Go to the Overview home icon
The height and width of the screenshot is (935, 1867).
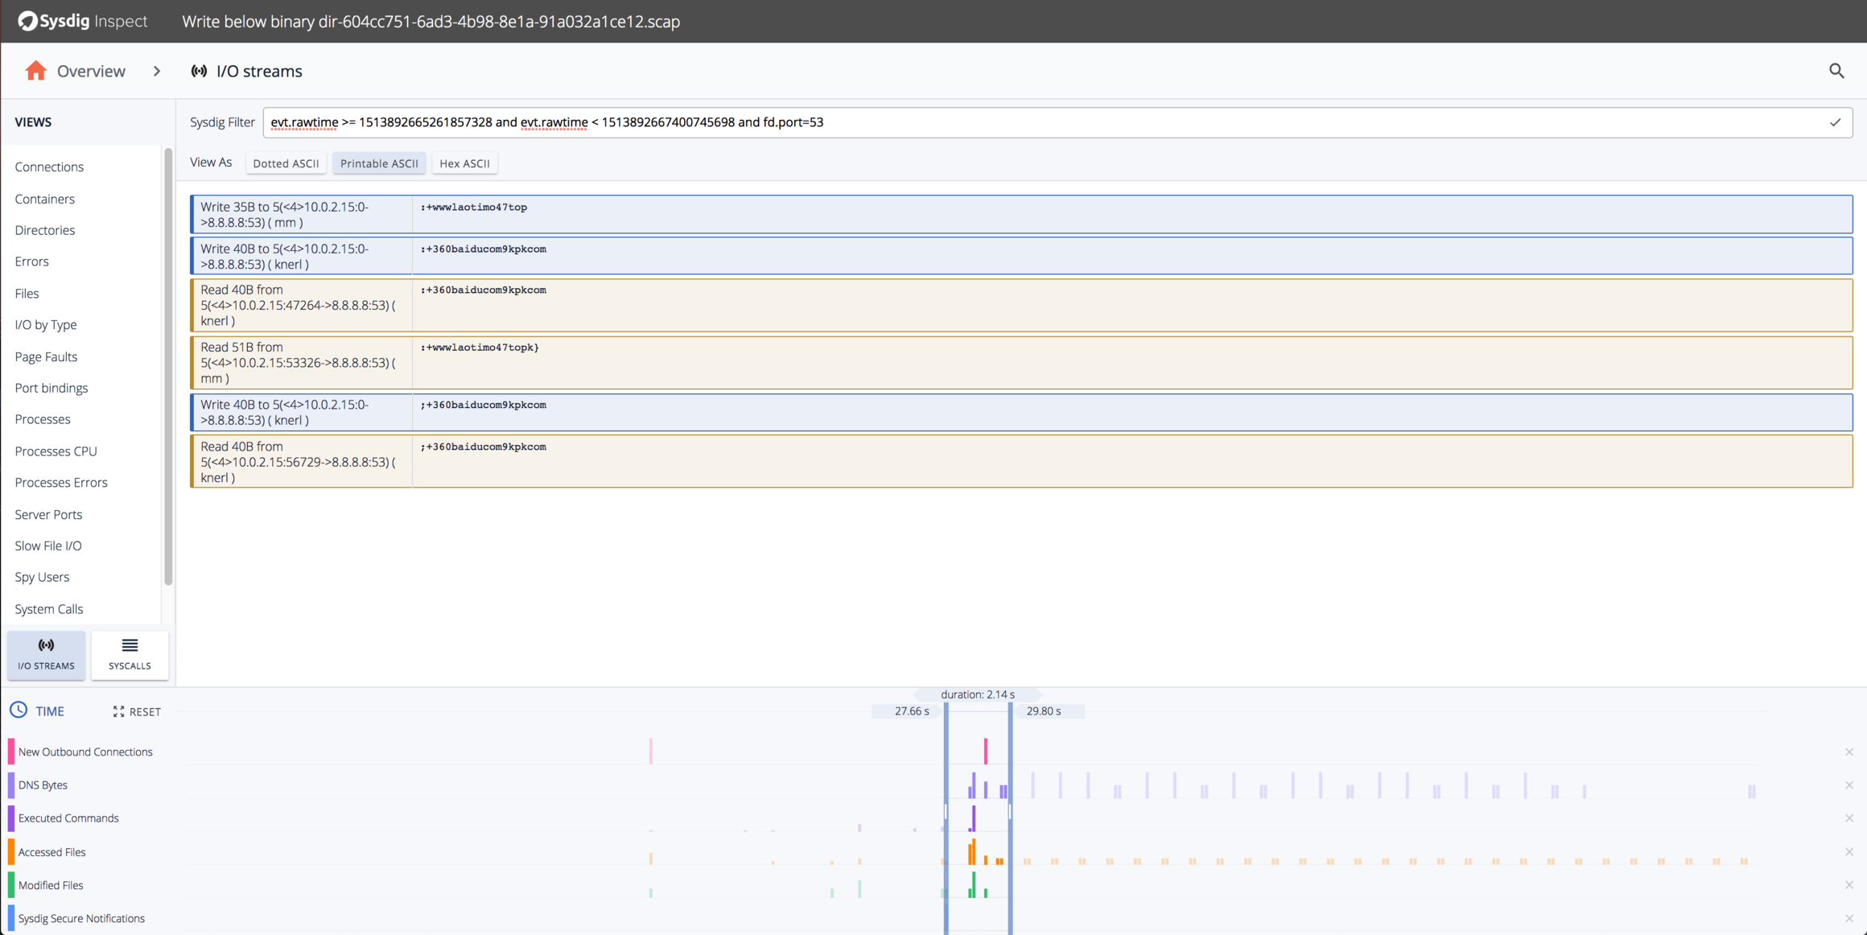pyautogui.click(x=35, y=71)
